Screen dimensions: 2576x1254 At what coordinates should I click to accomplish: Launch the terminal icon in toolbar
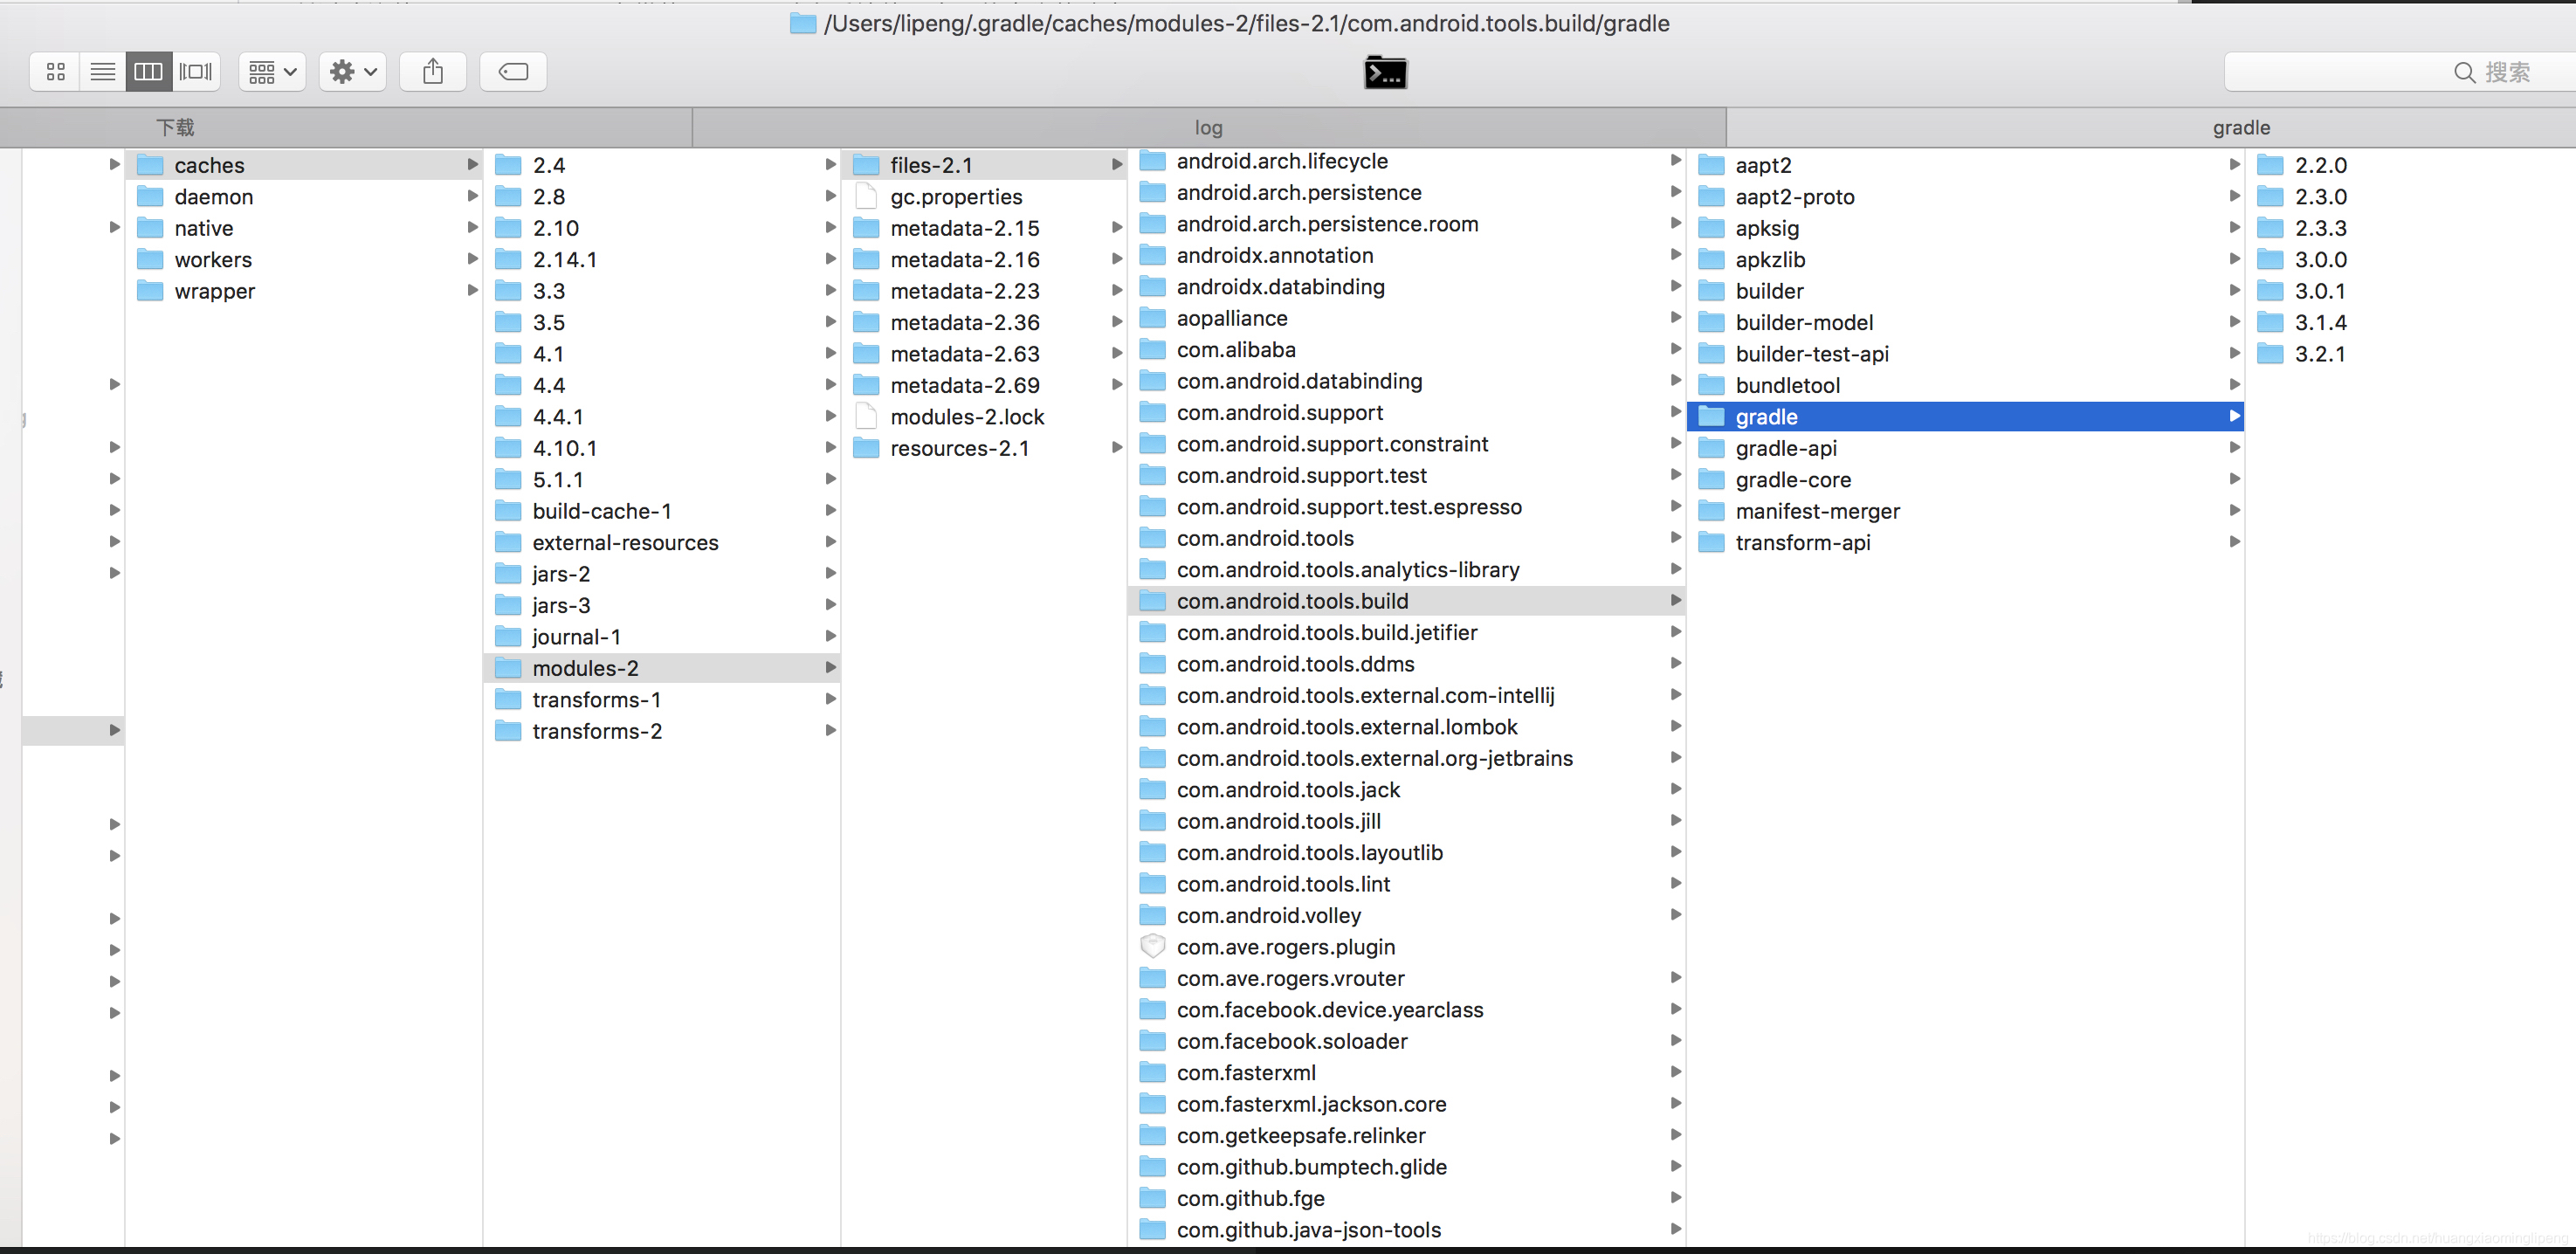pos(1385,73)
